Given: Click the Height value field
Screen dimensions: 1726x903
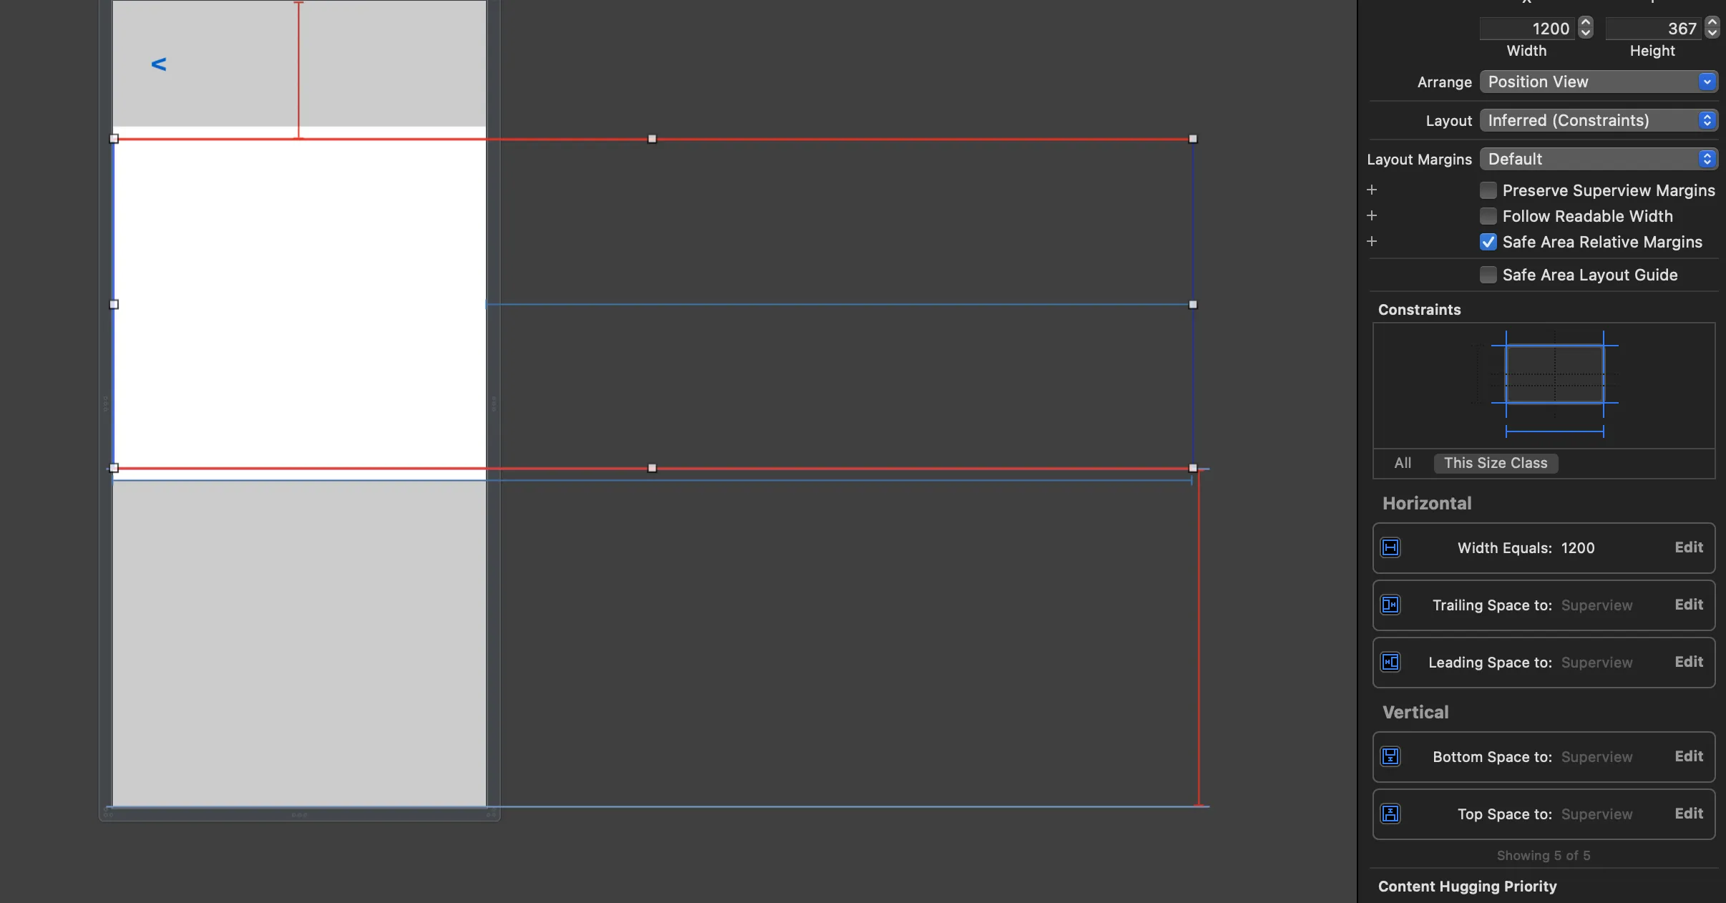Looking at the screenshot, I should click(1653, 29).
